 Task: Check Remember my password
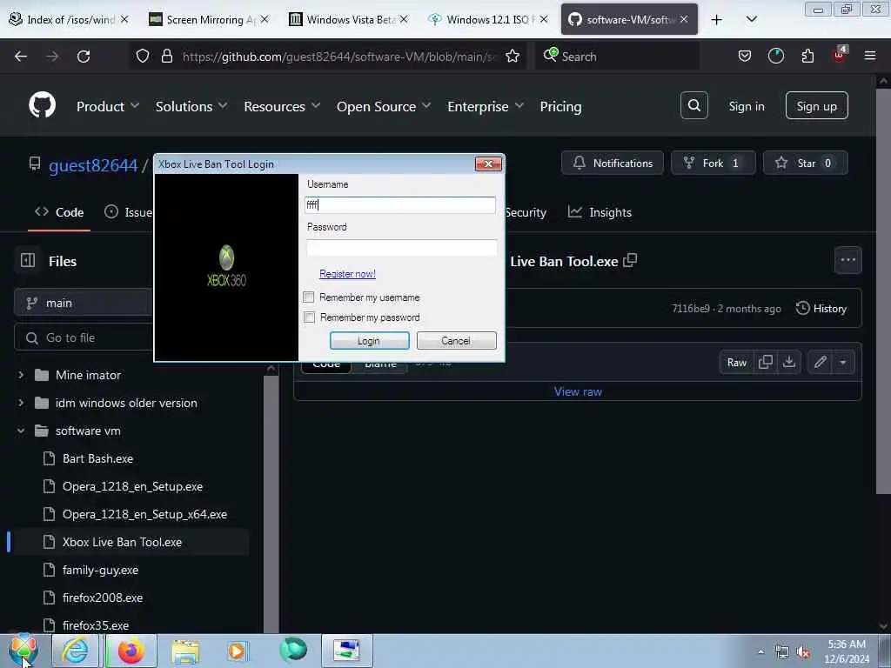pyautogui.click(x=309, y=317)
